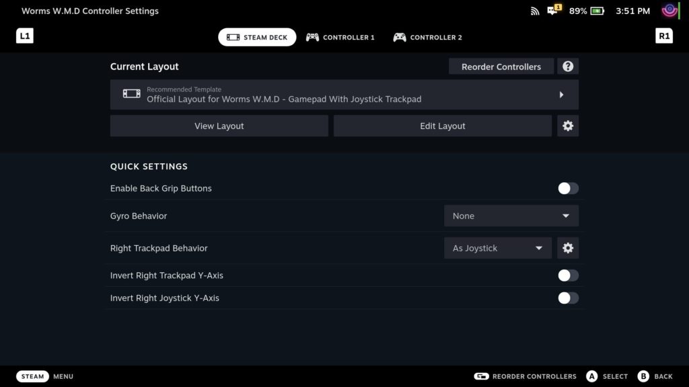Open layout settings gear beside Edit Layout
Screen dimensions: 689x387
568,126
